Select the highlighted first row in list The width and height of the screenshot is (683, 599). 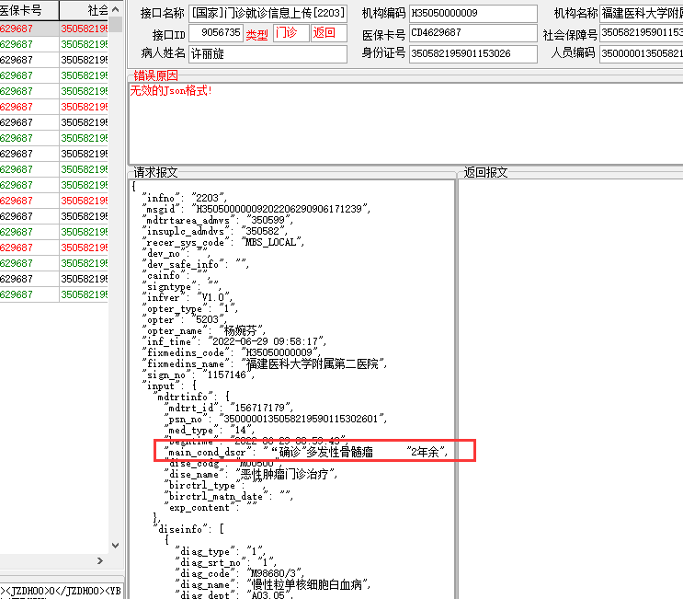pos(54,29)
